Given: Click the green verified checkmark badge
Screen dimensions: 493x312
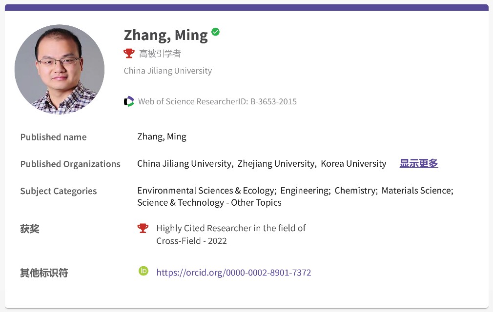Looking at the screenshot, I should [x=215, y=32].
